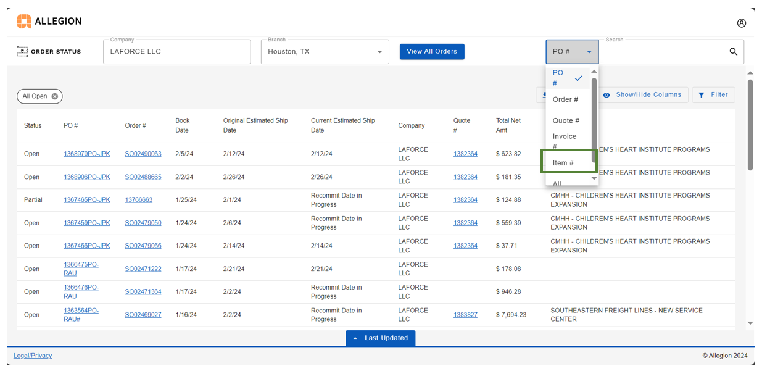
Task: Click the Total Net Amt column header
Action: click(x=508, y=125)
